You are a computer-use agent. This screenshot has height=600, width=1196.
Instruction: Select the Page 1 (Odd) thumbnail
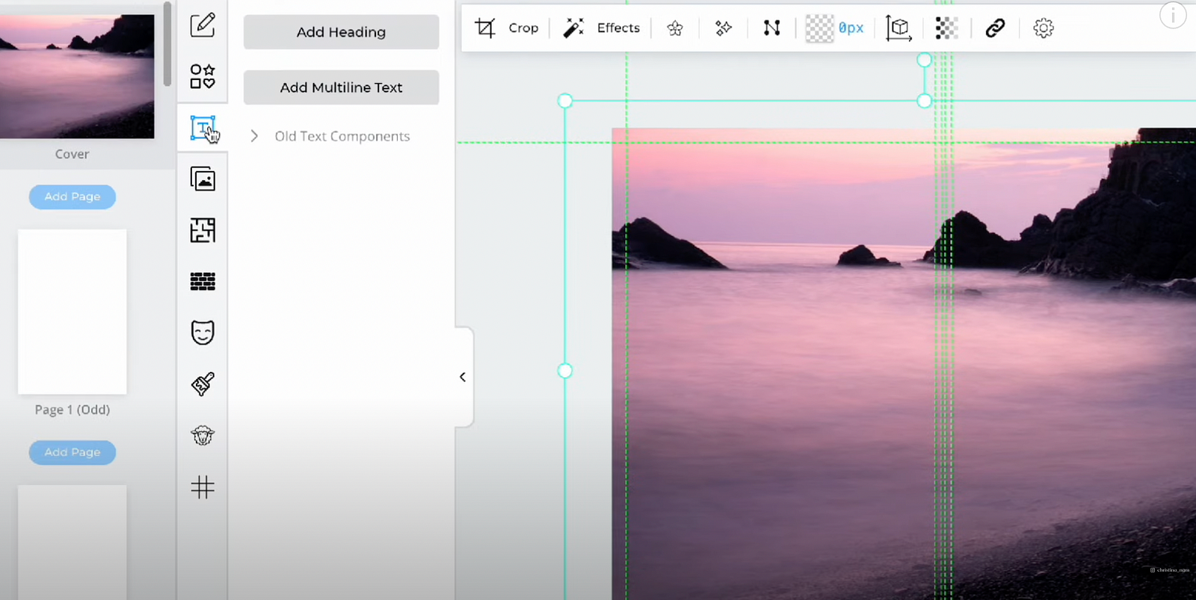[x=73, y=312]
